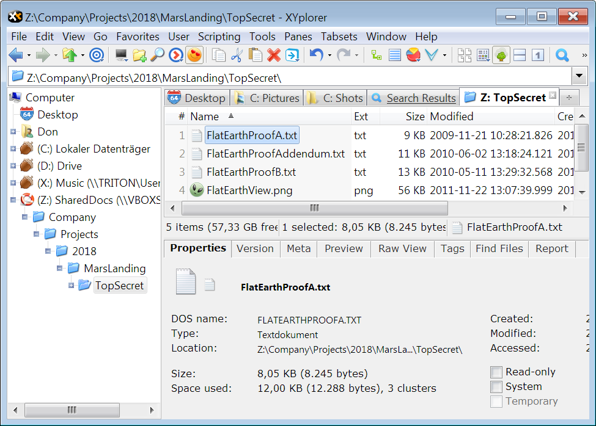
Task: Sort by the Modified column header
Action: point(451,117)
